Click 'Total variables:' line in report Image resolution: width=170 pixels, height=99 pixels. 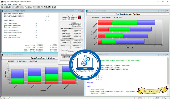[20, 24]
